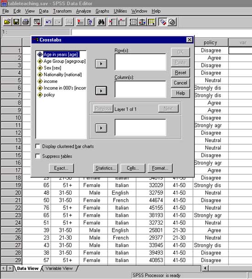This screenshot has height=279, width=252.
Task: Click the Go to Case icon
Action: pos(81,22)
